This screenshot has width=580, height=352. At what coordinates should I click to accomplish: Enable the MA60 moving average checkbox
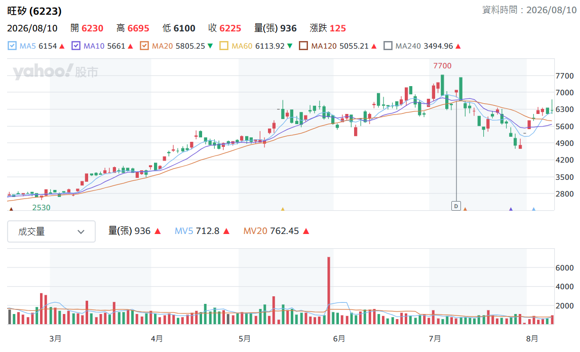coord(224,46)
